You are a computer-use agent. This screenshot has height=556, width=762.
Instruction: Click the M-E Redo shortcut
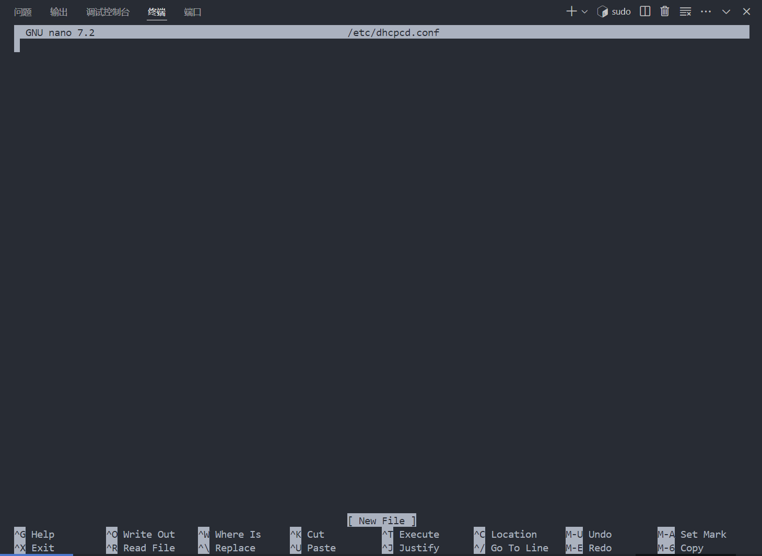click(589, 548)
